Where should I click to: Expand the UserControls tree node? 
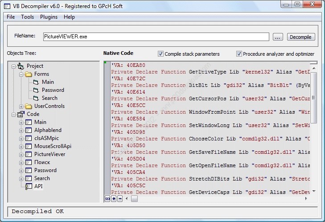click(21, 106)
